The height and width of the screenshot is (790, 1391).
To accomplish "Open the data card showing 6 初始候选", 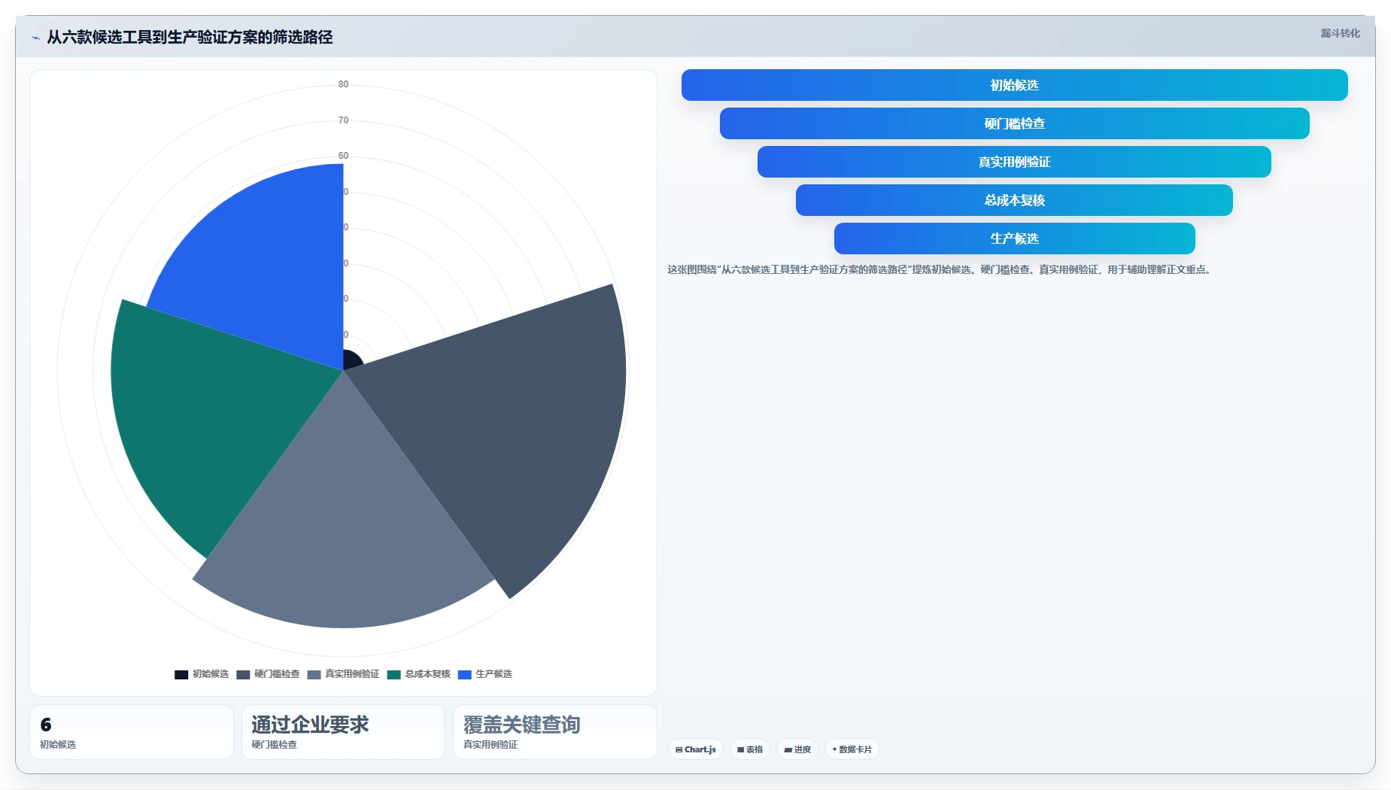I will tap(132, 732).
